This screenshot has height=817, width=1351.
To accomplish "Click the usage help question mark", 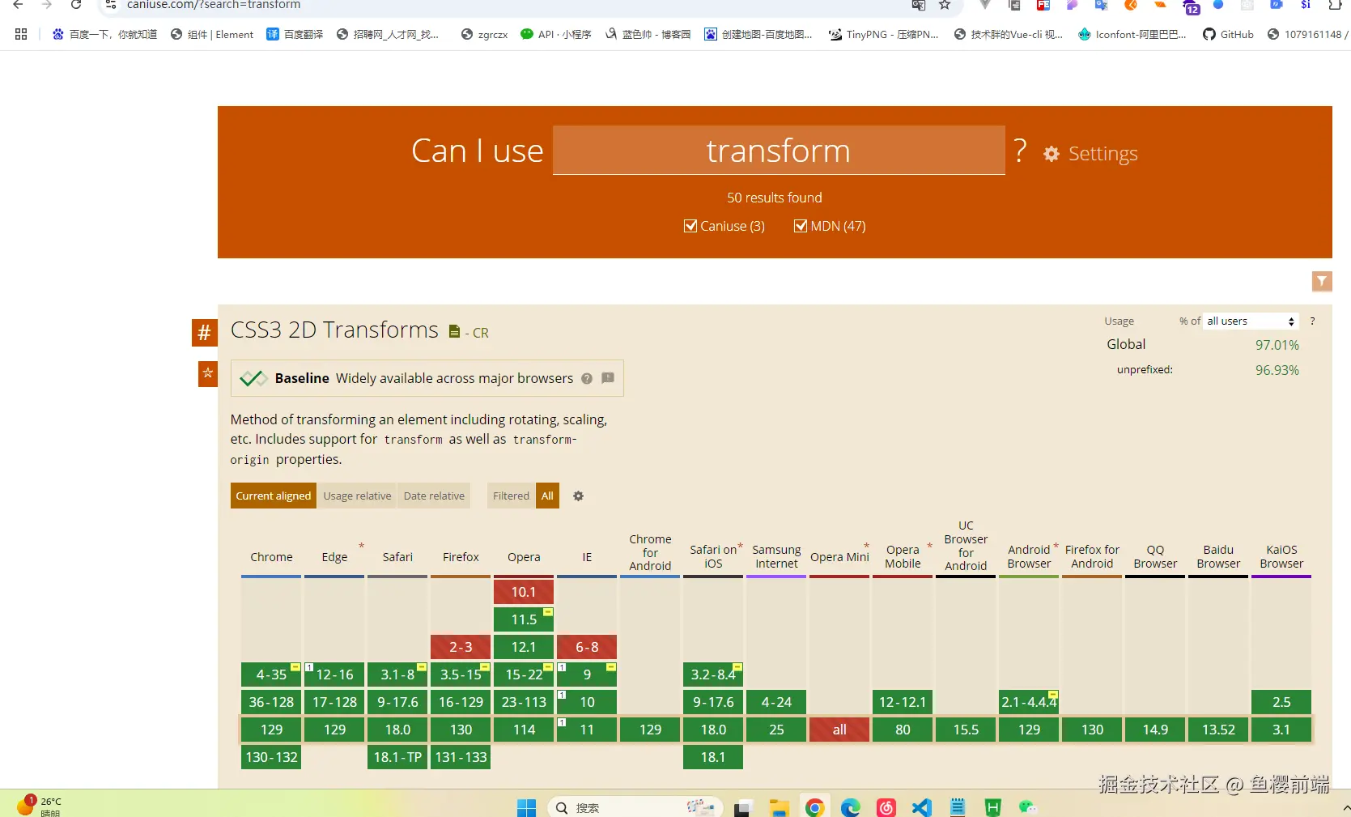I will click(x=1313, y=321).
